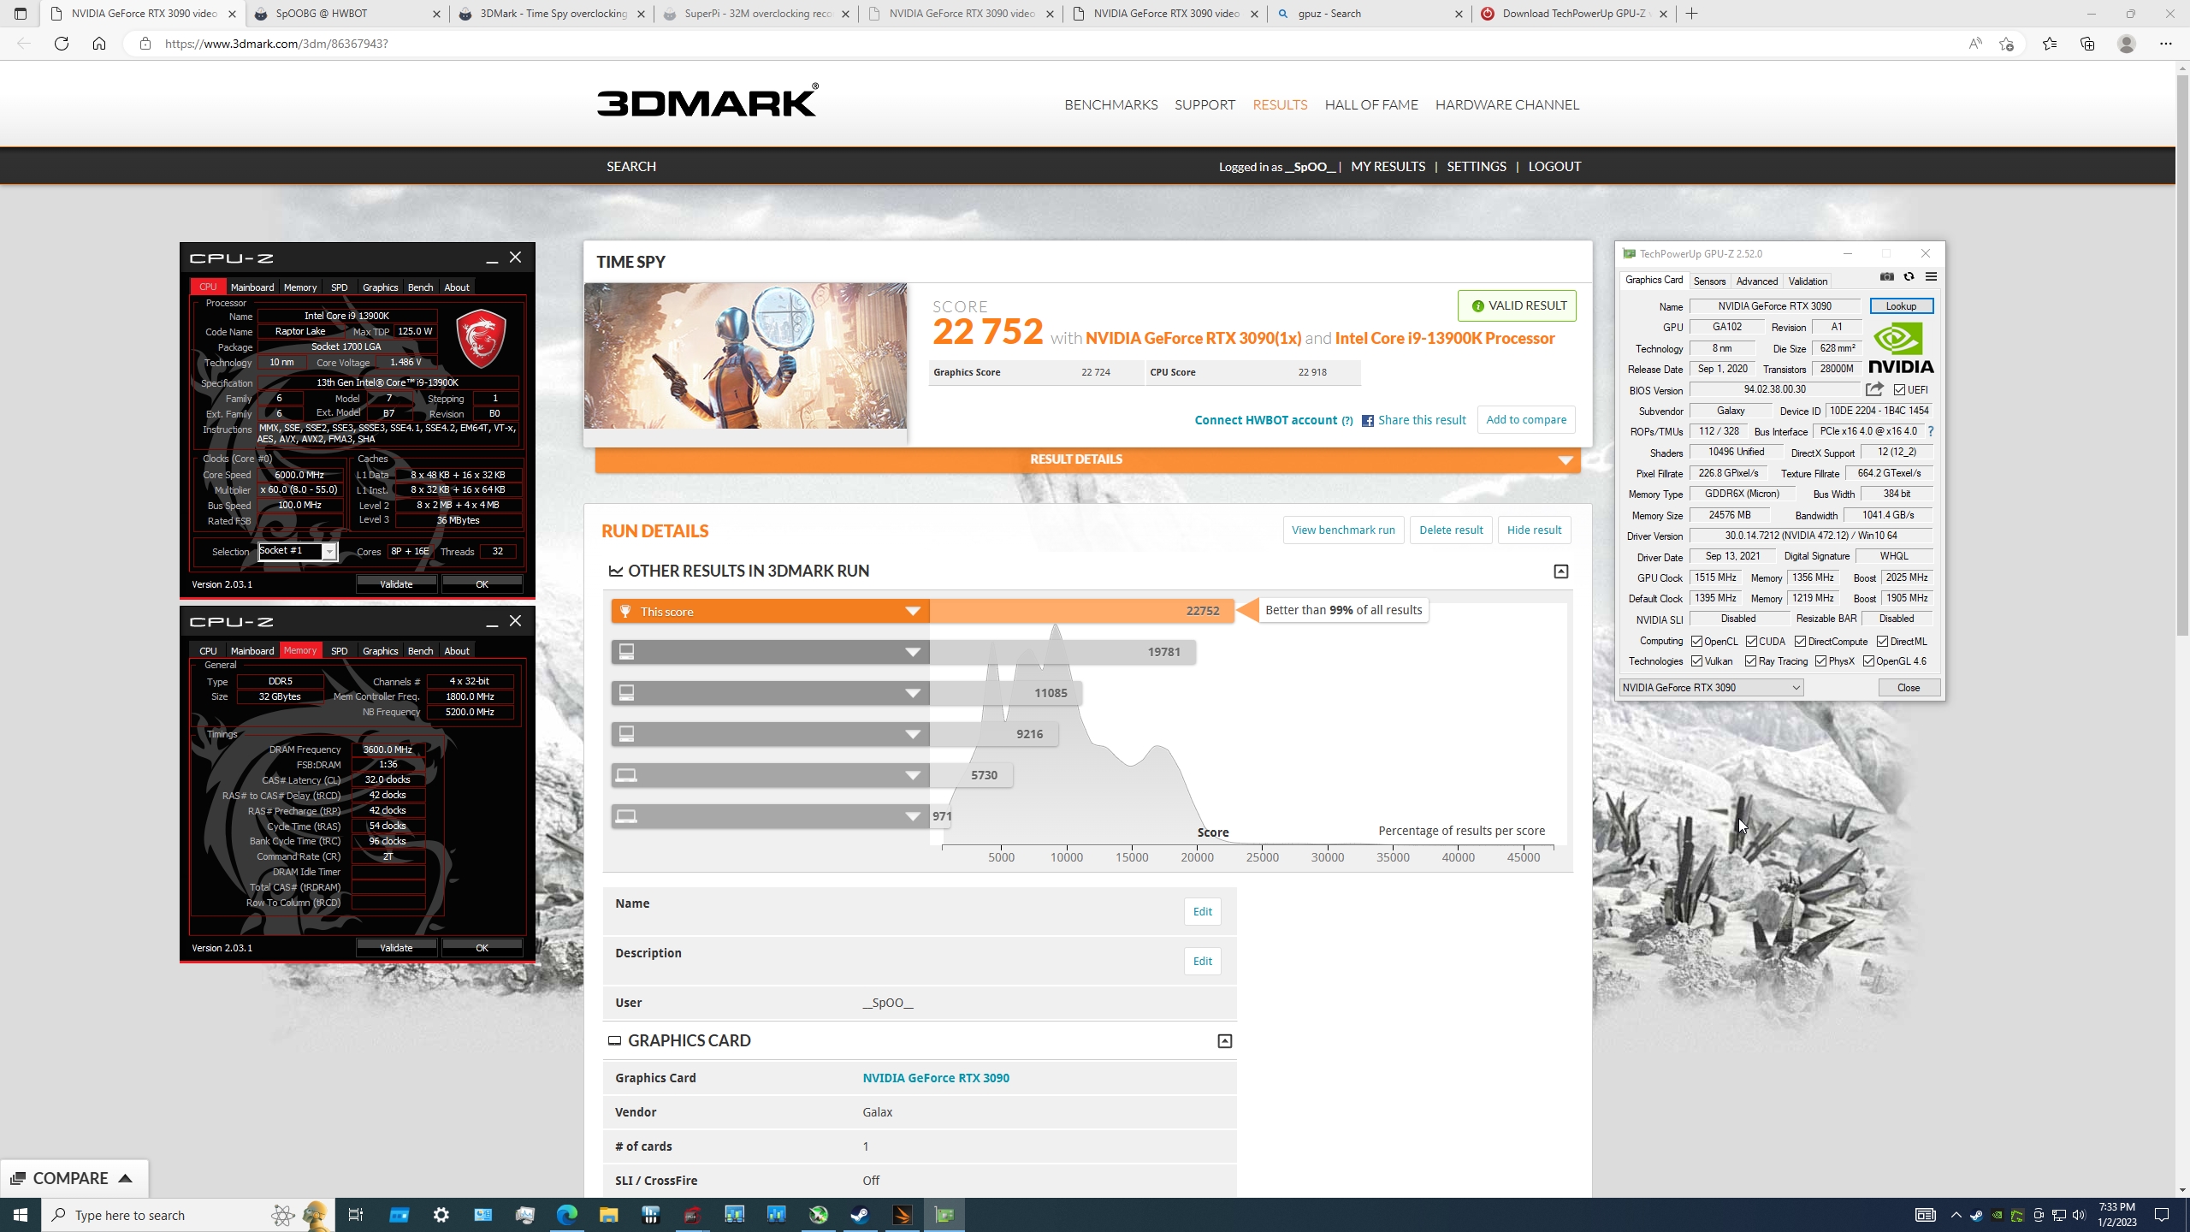Collapse the Graphics Card section
This screenshot has height=1232, width=2190.
[x=1224, y=1041]
